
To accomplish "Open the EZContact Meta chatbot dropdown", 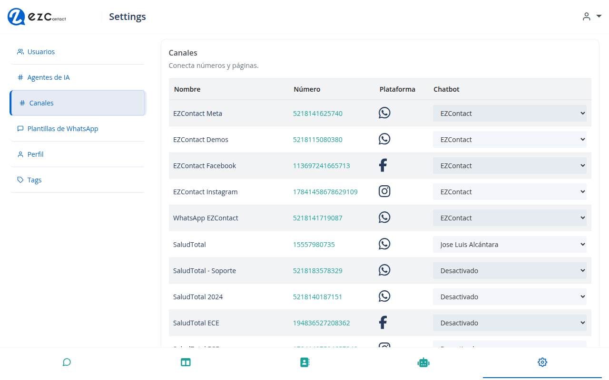I will 510,113.
